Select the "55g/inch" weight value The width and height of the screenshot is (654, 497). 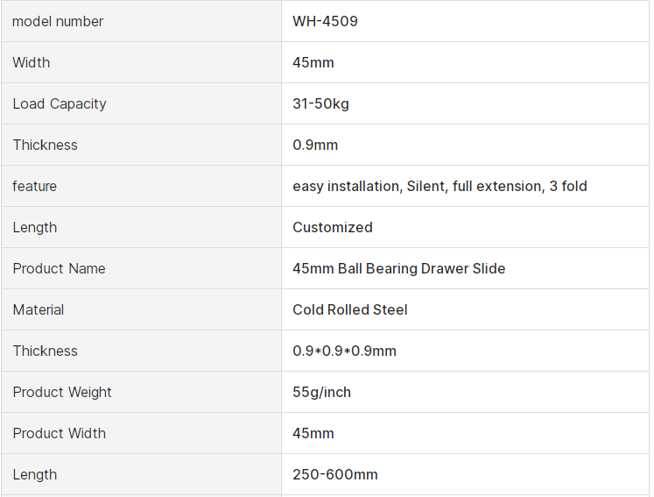click(321, 392)
